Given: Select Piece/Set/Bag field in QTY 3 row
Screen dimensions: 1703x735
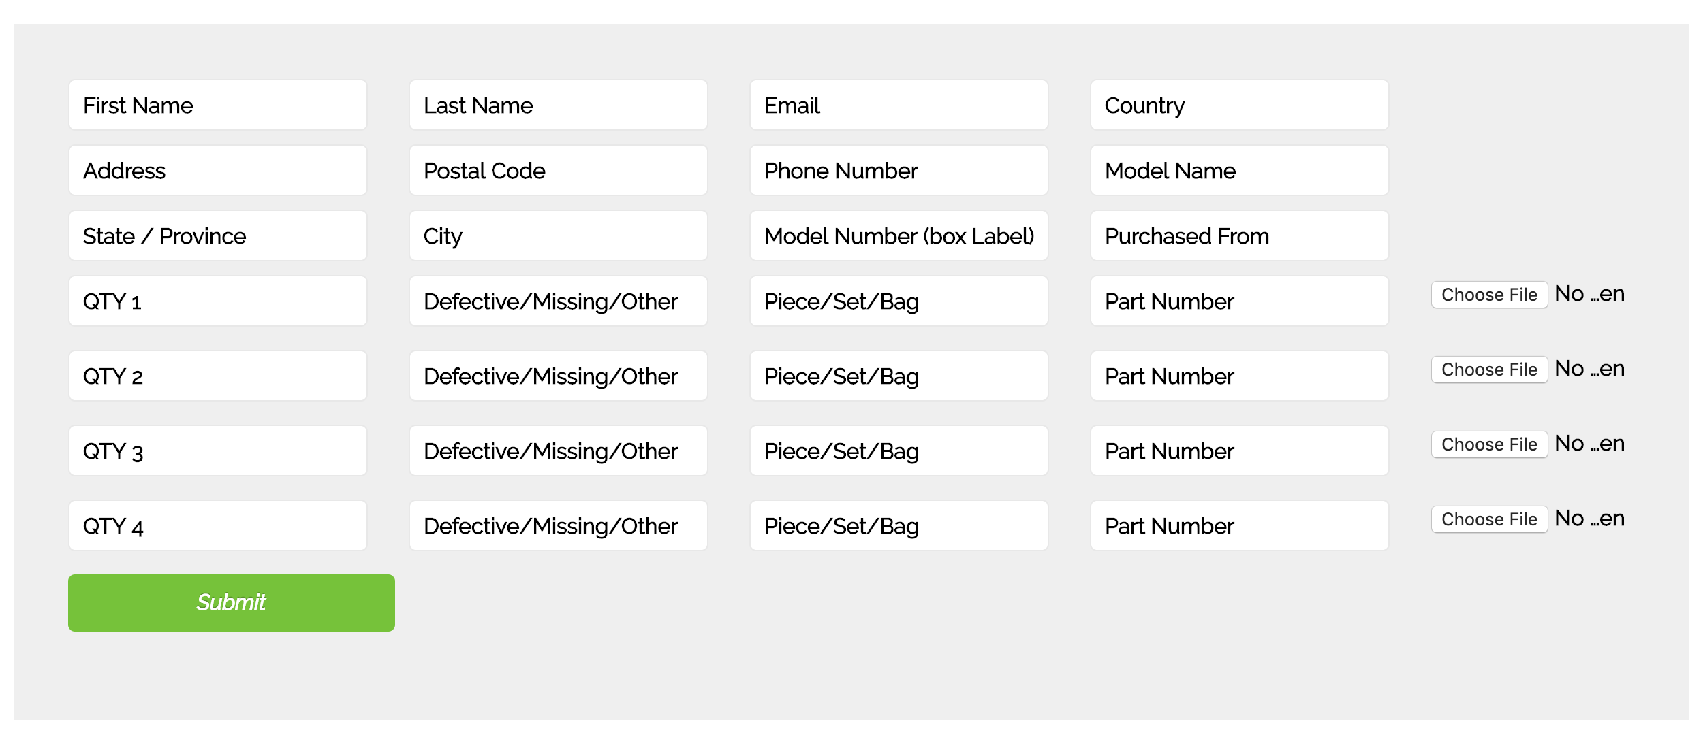Looking at the screenshot, I should (x=899, y=451).
